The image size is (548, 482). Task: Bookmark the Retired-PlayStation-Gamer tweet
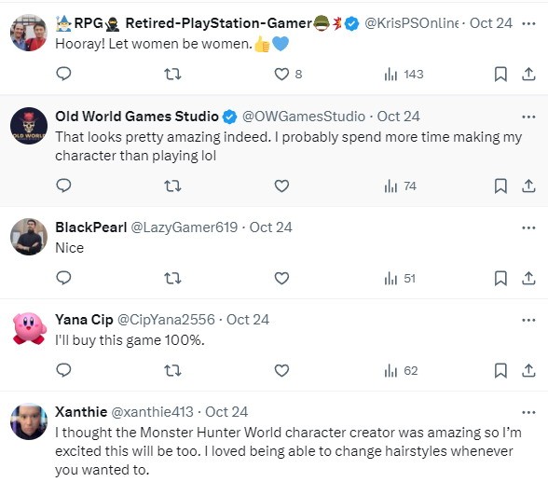coord(500,74)
